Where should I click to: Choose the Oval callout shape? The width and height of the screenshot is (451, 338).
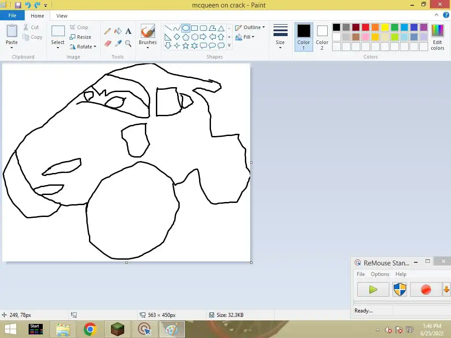click(212, 45)
